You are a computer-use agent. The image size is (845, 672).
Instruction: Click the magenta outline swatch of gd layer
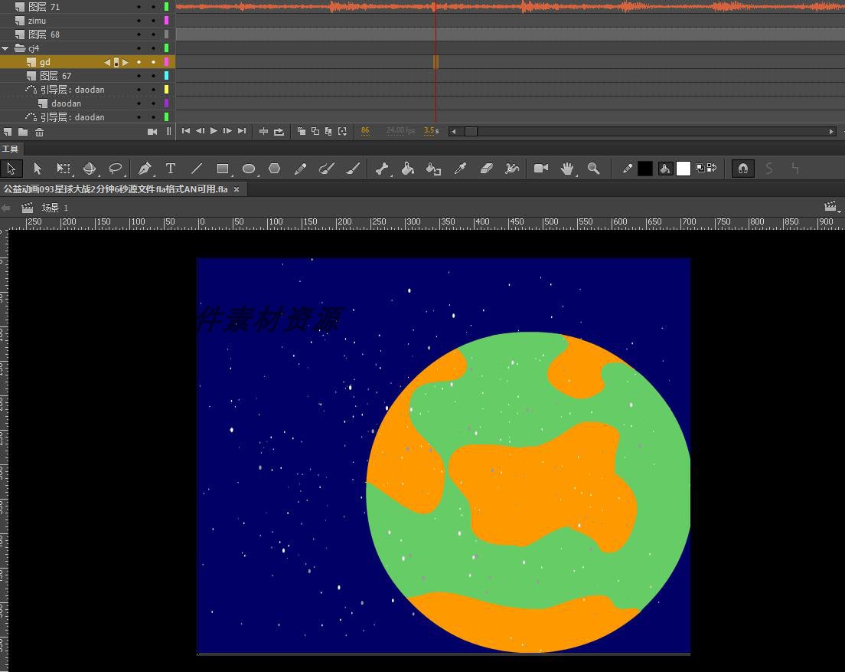click(167, 62)
